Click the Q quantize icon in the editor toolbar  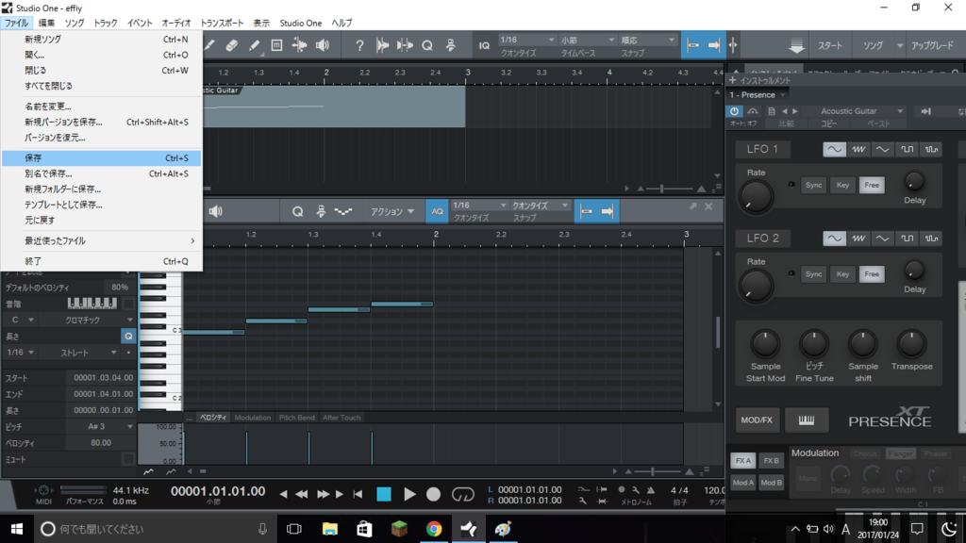(x=297, y=211)
